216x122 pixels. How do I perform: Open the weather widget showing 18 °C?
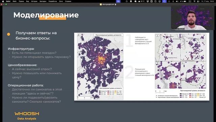tap(141, 1)
